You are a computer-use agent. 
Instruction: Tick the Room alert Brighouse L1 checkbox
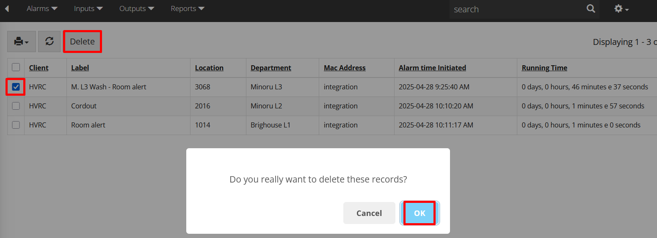coord(16,125)
